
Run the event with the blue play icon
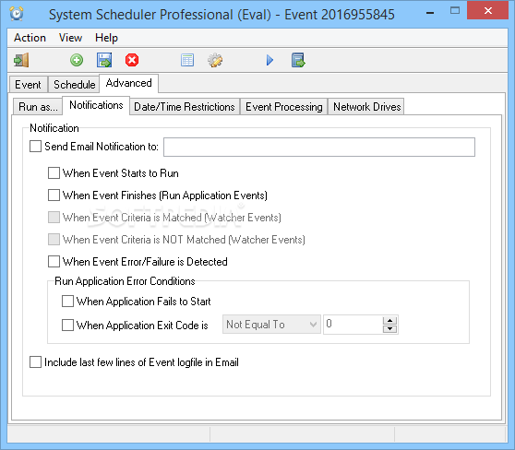pyautogui.click(x=269, y=60)
